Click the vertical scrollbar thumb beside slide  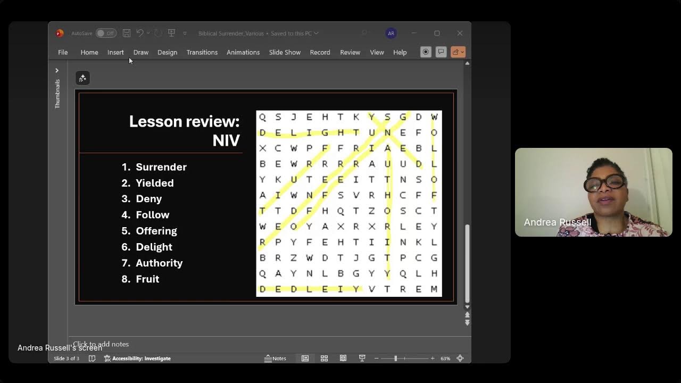pos(467,263)
